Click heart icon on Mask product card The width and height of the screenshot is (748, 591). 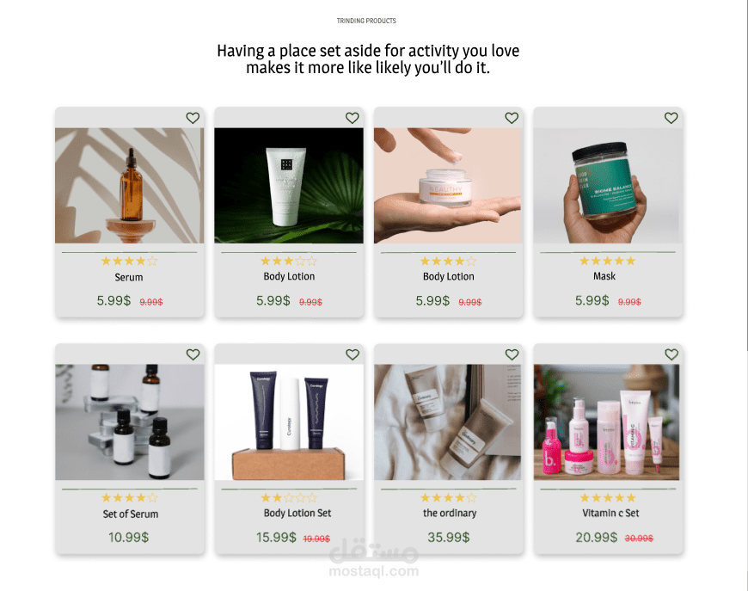coord(671,118)
